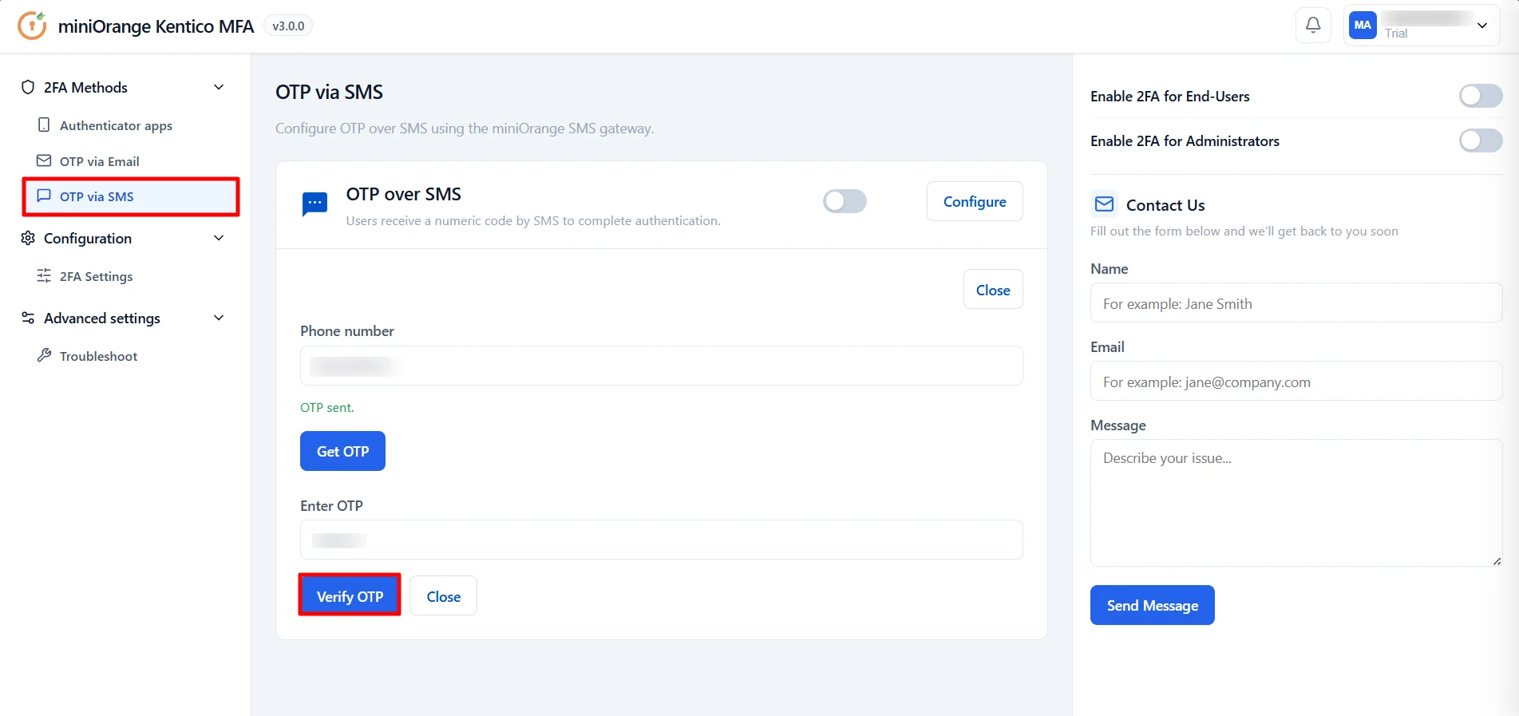Open the notifications bell

click(x=1313, y=26)
